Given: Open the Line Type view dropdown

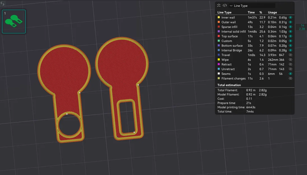Looking at the screenshot, I should (252, 6).
